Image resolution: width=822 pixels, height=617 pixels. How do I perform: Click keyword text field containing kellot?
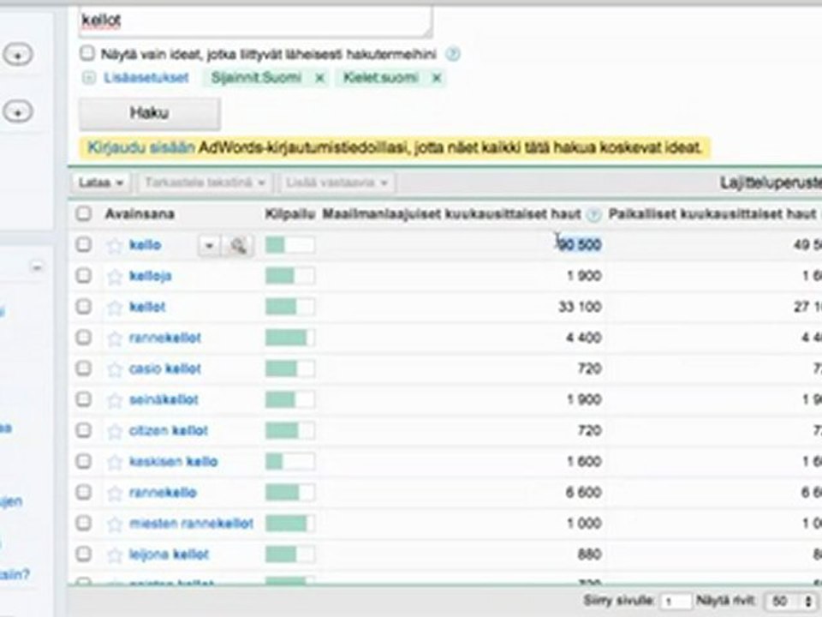click(x=255, y=21)
